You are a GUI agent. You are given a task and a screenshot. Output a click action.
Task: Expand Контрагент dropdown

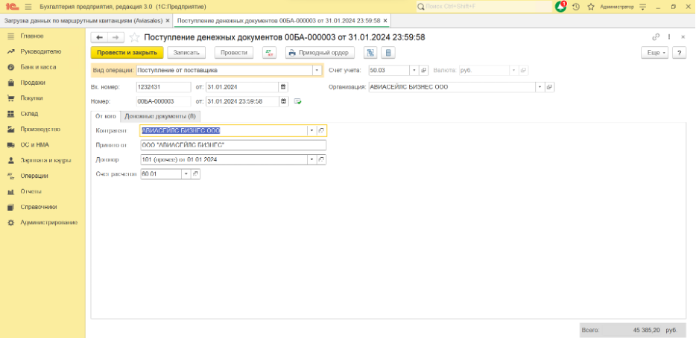point(311,131)
